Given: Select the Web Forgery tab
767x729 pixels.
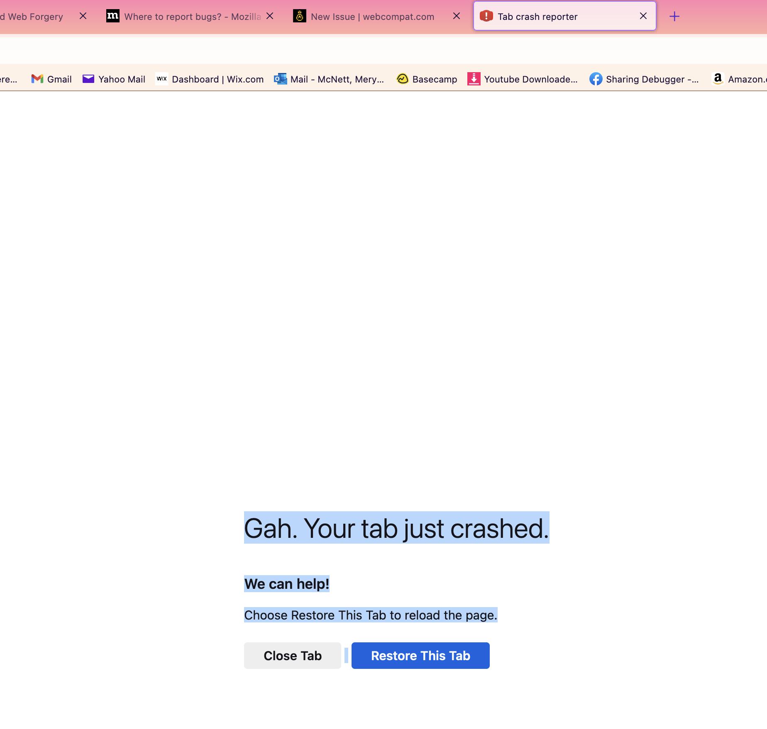Looking at the screenshot, I should (x=32, y=17).
